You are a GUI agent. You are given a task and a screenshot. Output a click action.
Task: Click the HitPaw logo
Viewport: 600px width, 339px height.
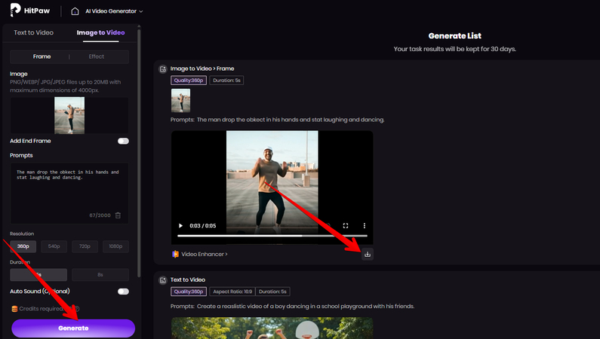pos(30,11)
